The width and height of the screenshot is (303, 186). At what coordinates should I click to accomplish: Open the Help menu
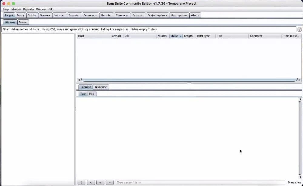pyautogui.click(x=51, y=9)
